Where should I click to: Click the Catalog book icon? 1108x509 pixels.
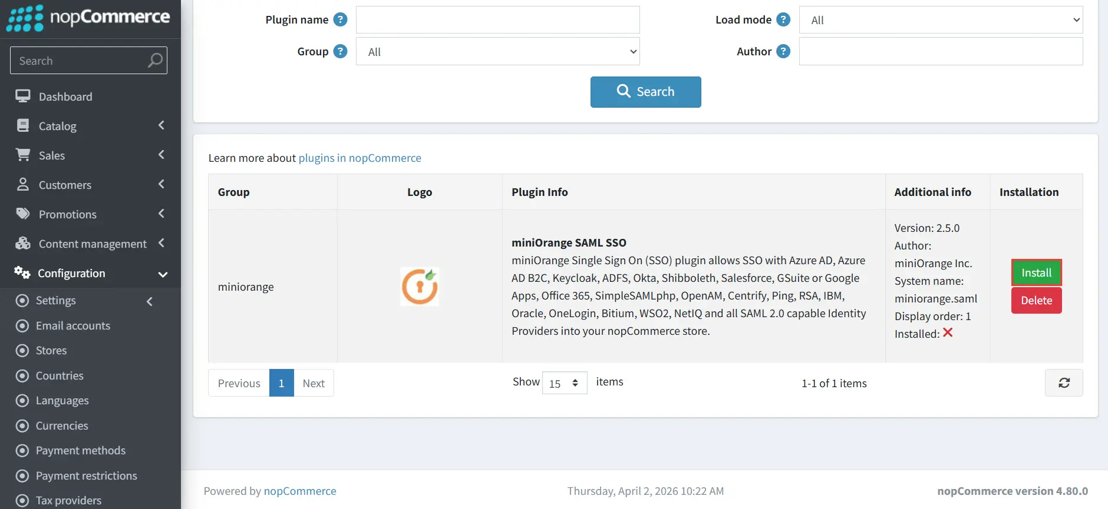click(x=23, y=125)
